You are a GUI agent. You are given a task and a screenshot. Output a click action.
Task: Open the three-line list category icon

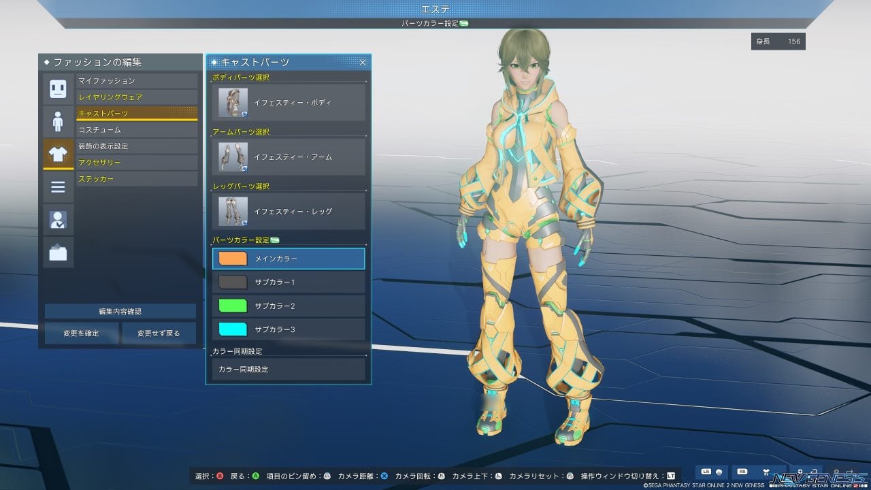[x=58, y=186]
